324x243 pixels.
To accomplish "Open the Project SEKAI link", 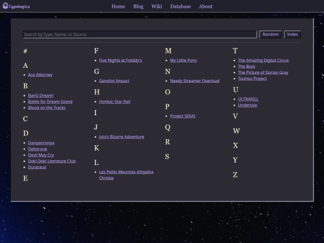I will [x=182, y=116].
